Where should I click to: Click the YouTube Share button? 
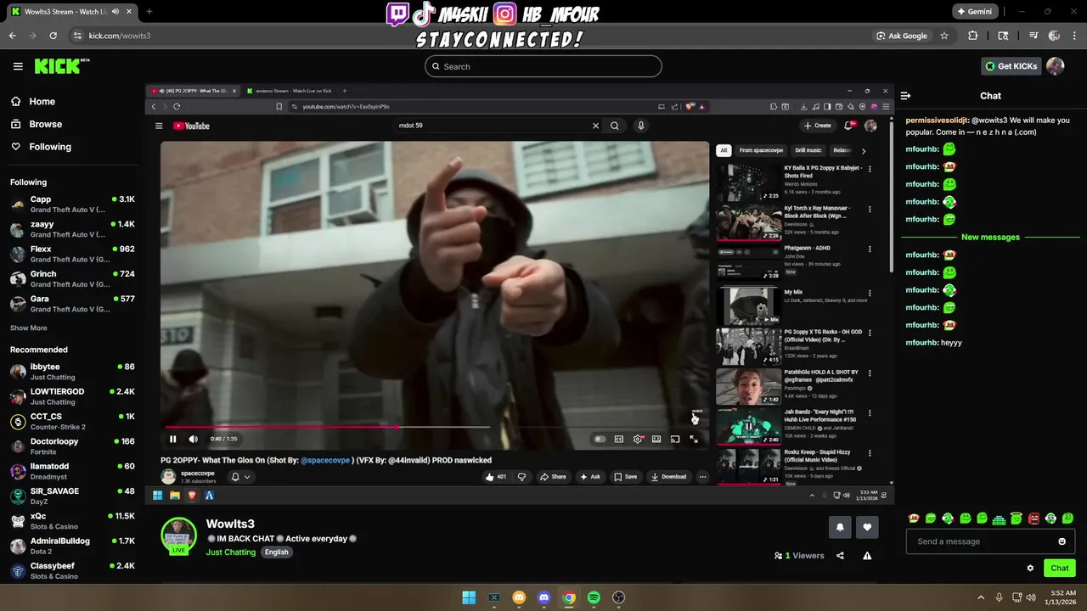pos(553,477)
